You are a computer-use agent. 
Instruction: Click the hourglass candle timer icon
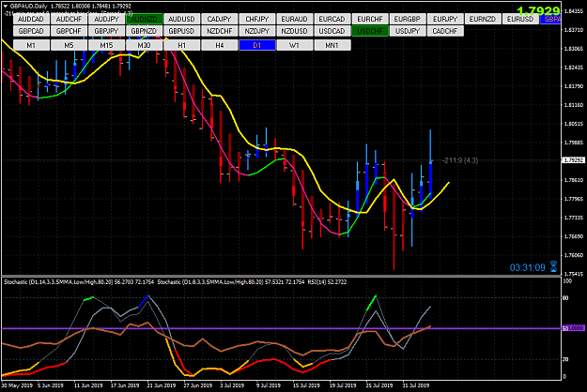[x=553, y=267]
